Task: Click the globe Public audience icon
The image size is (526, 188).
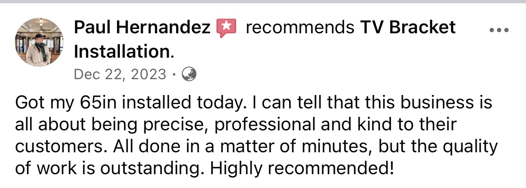Action: pos(188,74)
